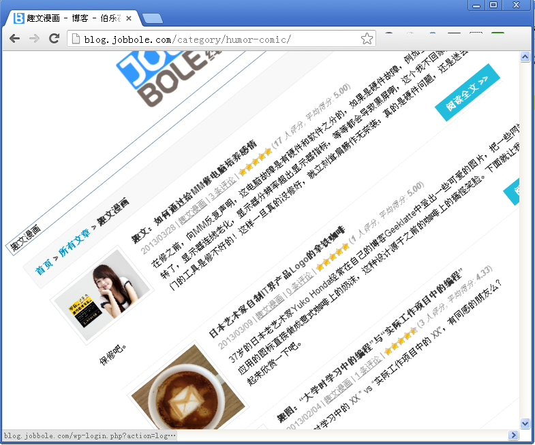Click the date text 2013/03/09
The width and height of the screenshot is (535, 445).
point(236,335)
